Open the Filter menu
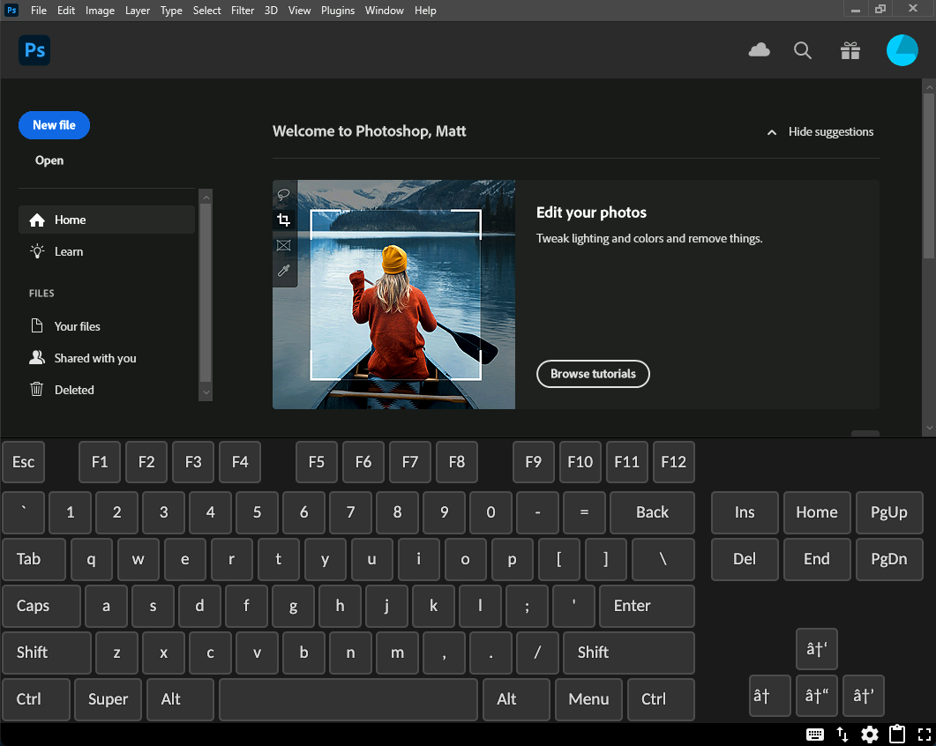Image resolution: width=936 pixels, height=746 pixels. tap(242, 11)
